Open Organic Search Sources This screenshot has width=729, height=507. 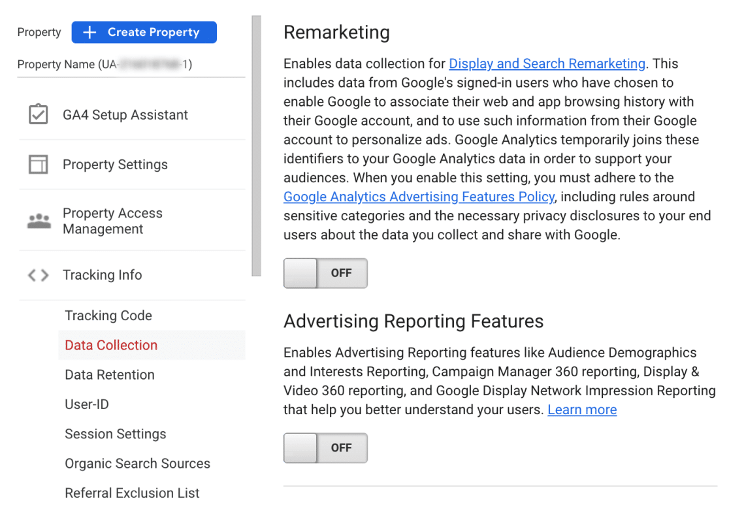[x=138, y=464]
